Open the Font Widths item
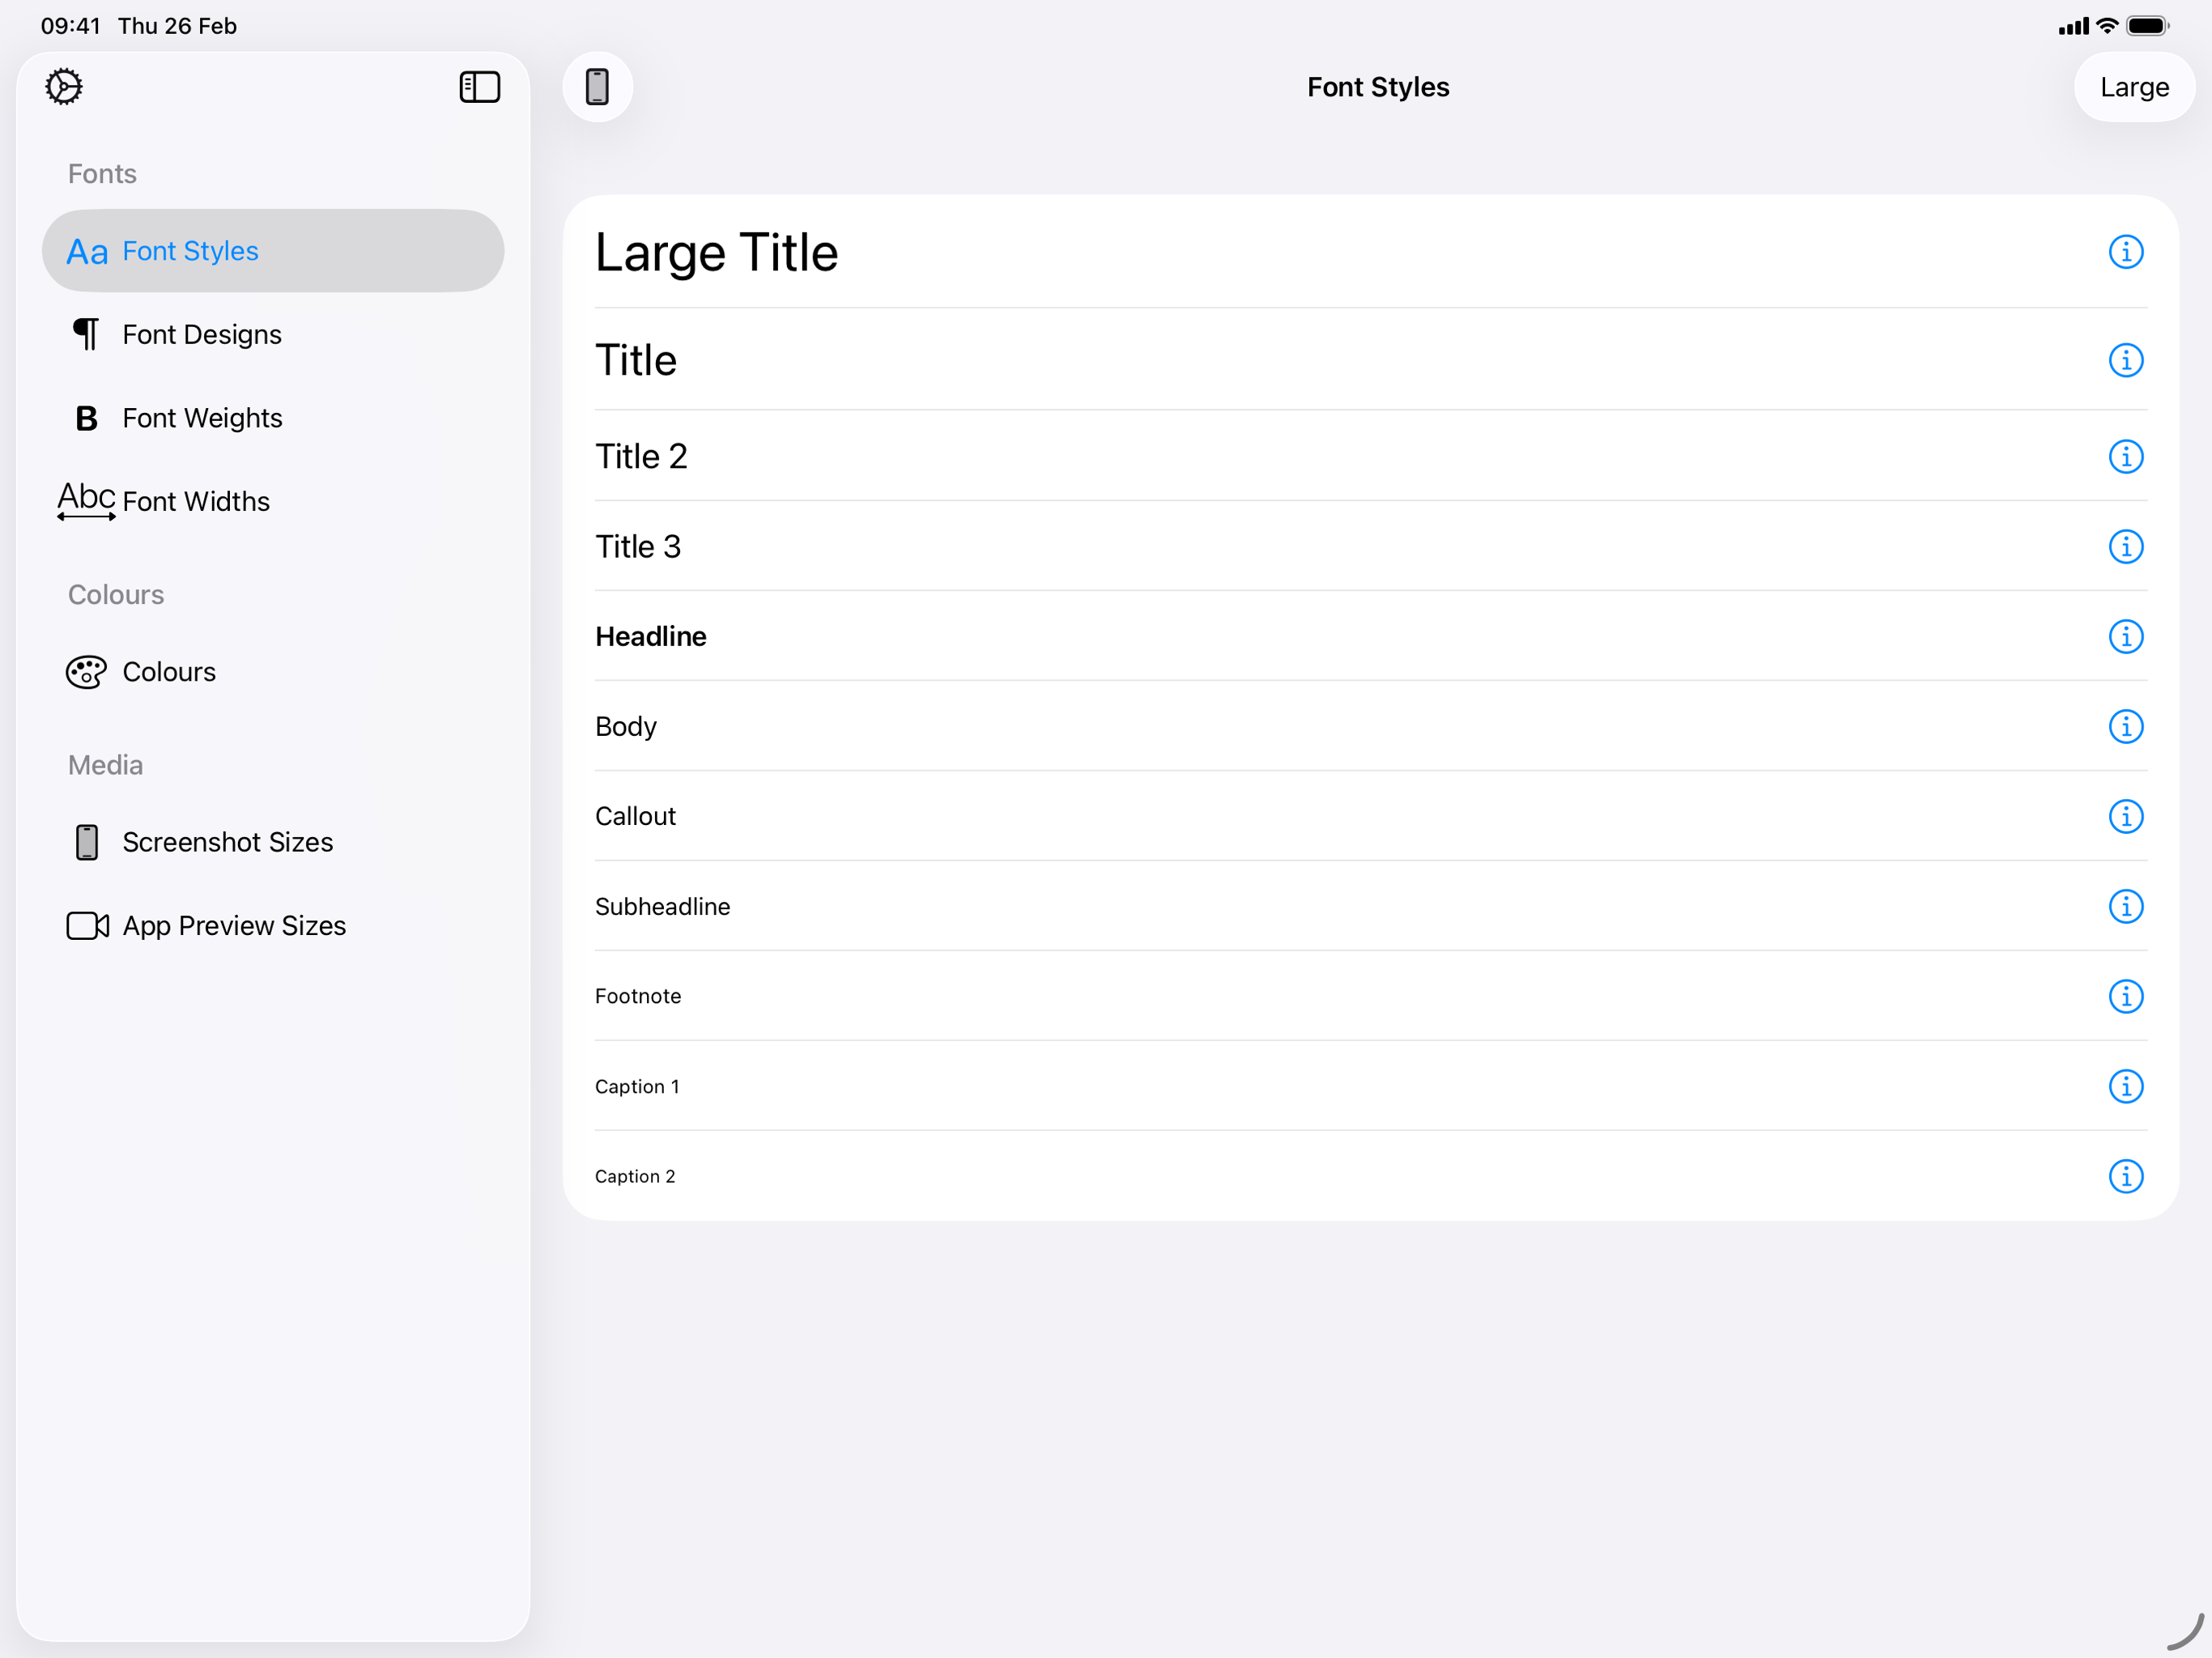 coord(196,502)
